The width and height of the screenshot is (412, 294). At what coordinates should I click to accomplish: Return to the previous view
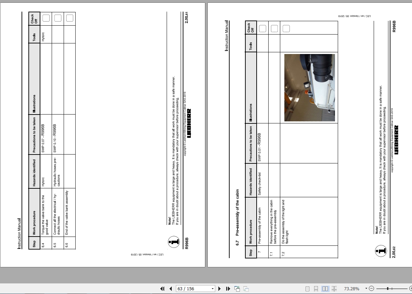[x=237, y=289]
